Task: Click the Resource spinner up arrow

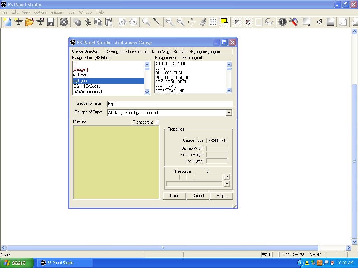Action: [227, 177]
